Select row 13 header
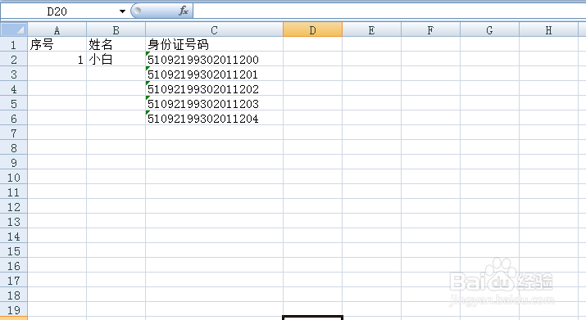Image resolution: width=586 pixels, height=320 pixels. click(14, 222)
